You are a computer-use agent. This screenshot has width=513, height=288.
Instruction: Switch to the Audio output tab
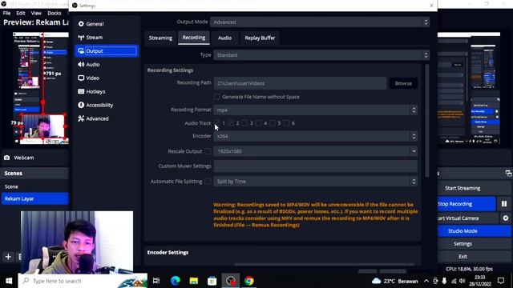[x=224, y=38]
